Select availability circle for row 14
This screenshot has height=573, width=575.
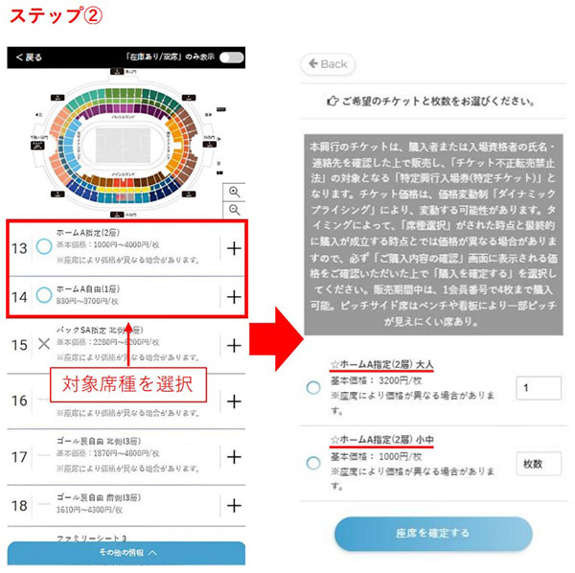[44, 295]
